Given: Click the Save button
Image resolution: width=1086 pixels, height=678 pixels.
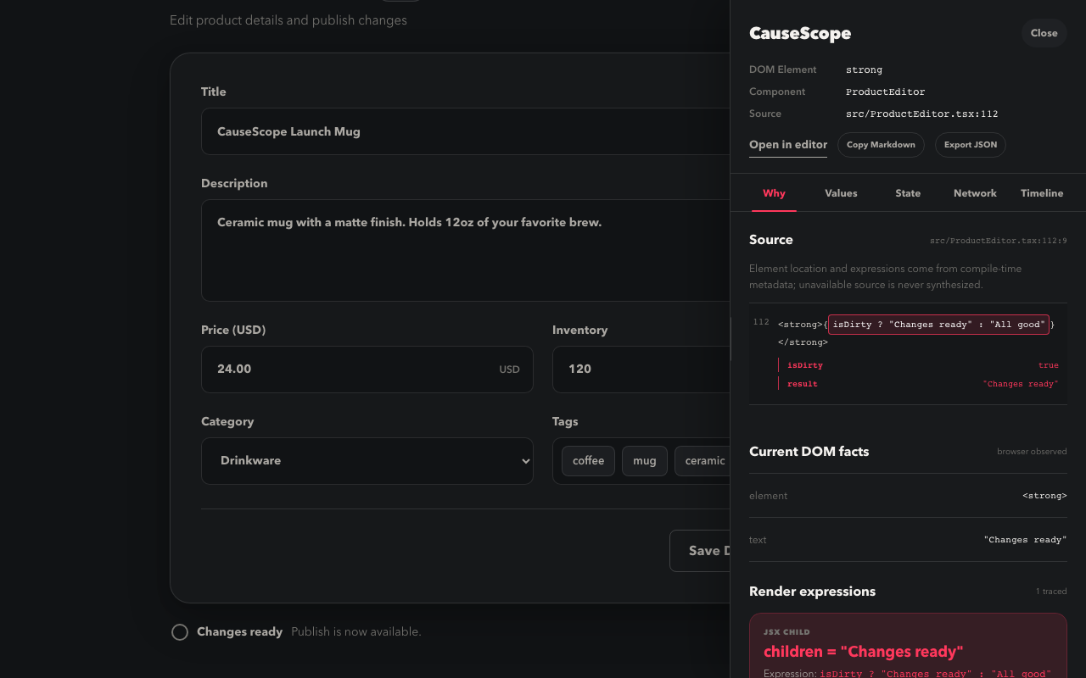Looking at the screenshot, I should tap(700, 551).
